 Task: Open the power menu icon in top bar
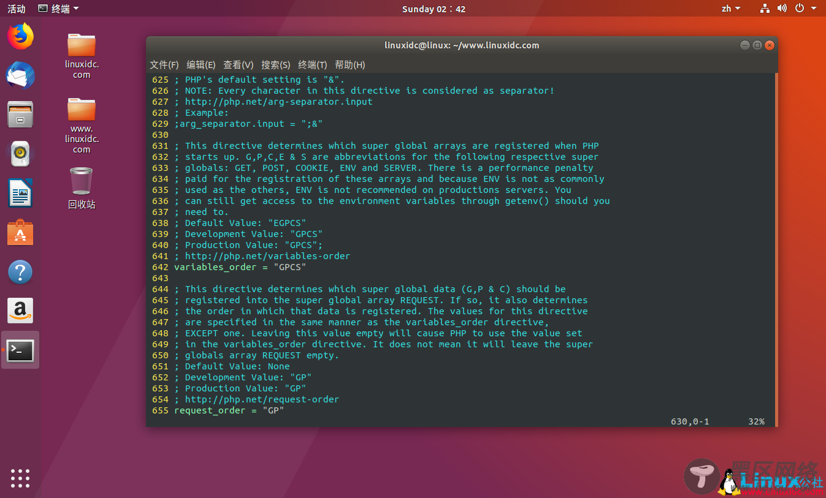coord(800,9)
